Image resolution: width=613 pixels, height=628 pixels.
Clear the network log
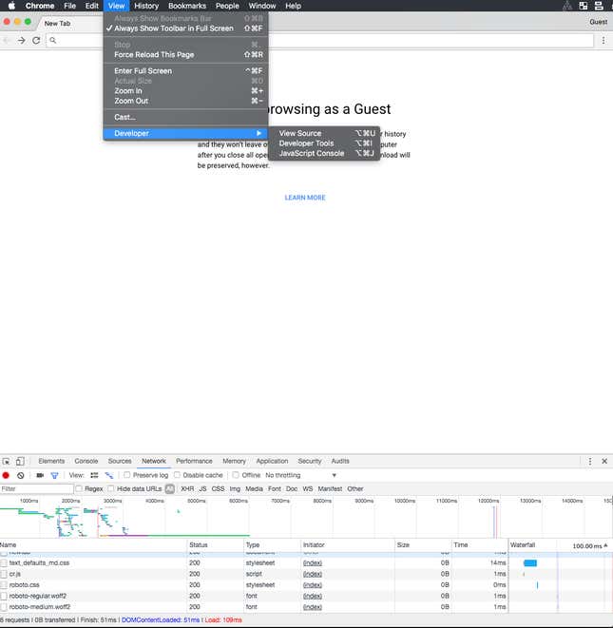(x=21, y=475)
